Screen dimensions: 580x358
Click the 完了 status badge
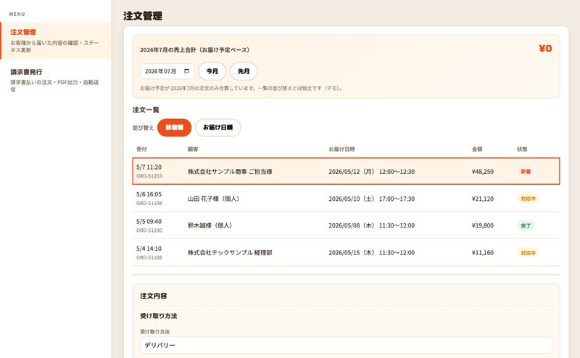[526, 225]
